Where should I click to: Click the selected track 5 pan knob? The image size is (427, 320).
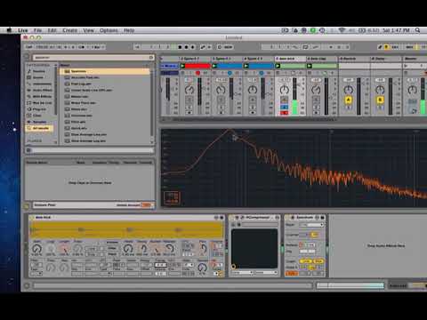(285, 90)
